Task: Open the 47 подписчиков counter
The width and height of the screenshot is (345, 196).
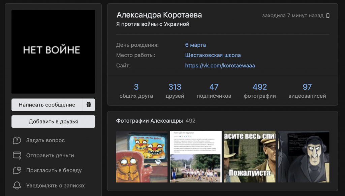Action: pyautogui.click(x=214, y=91)
